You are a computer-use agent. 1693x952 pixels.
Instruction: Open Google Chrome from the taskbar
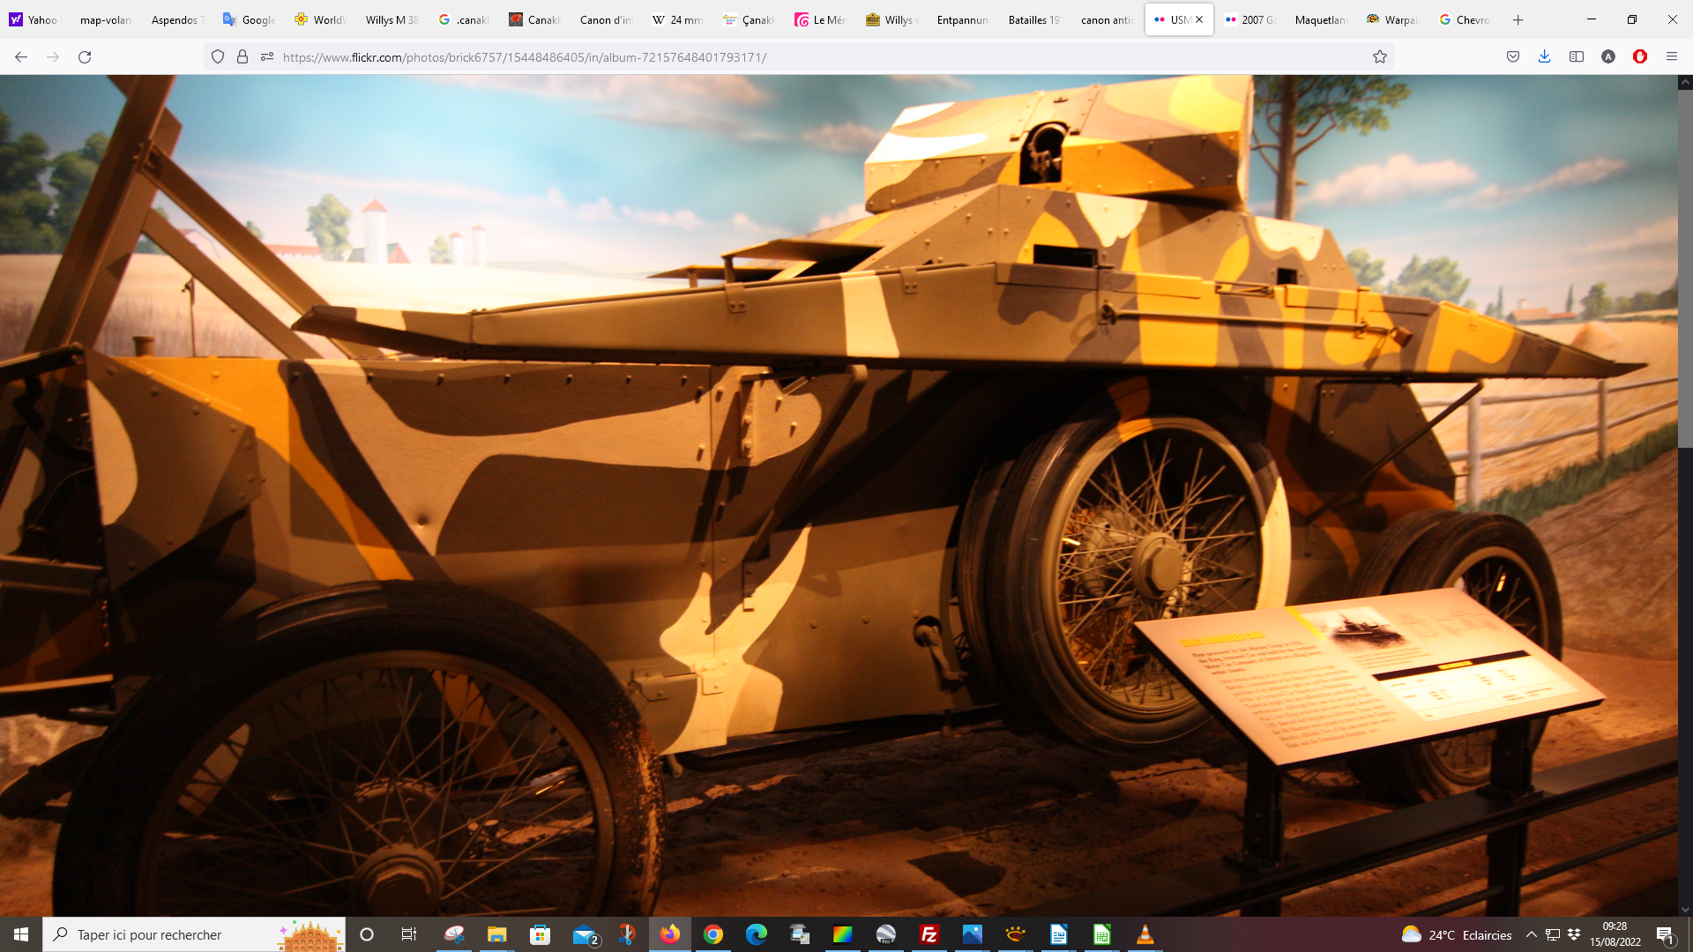coord(713,934)
